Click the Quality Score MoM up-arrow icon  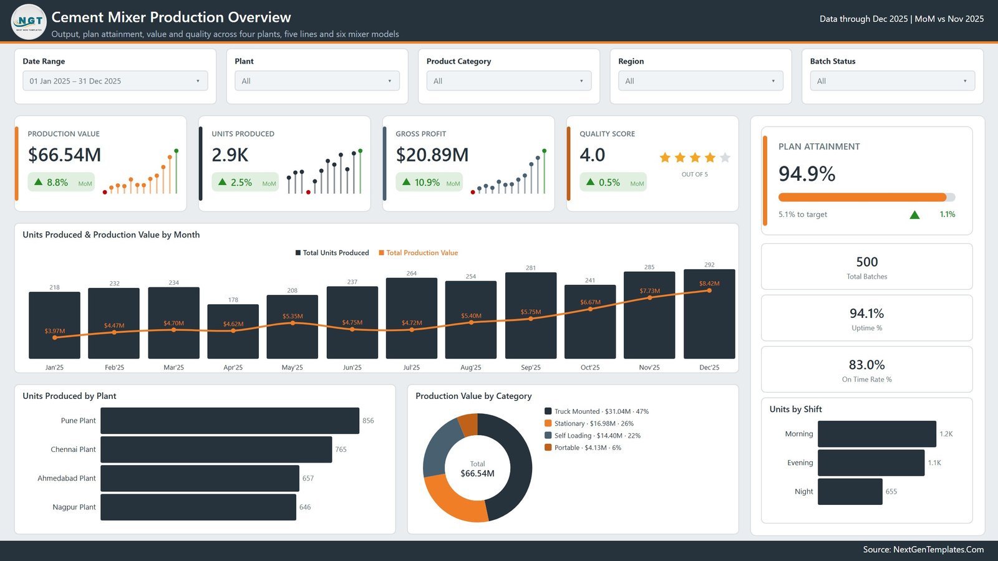coord(591,182)
